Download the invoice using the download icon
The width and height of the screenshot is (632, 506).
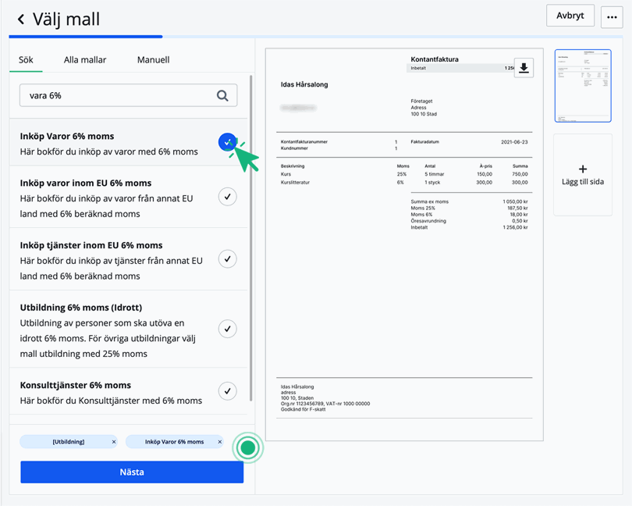pos(524,68)
